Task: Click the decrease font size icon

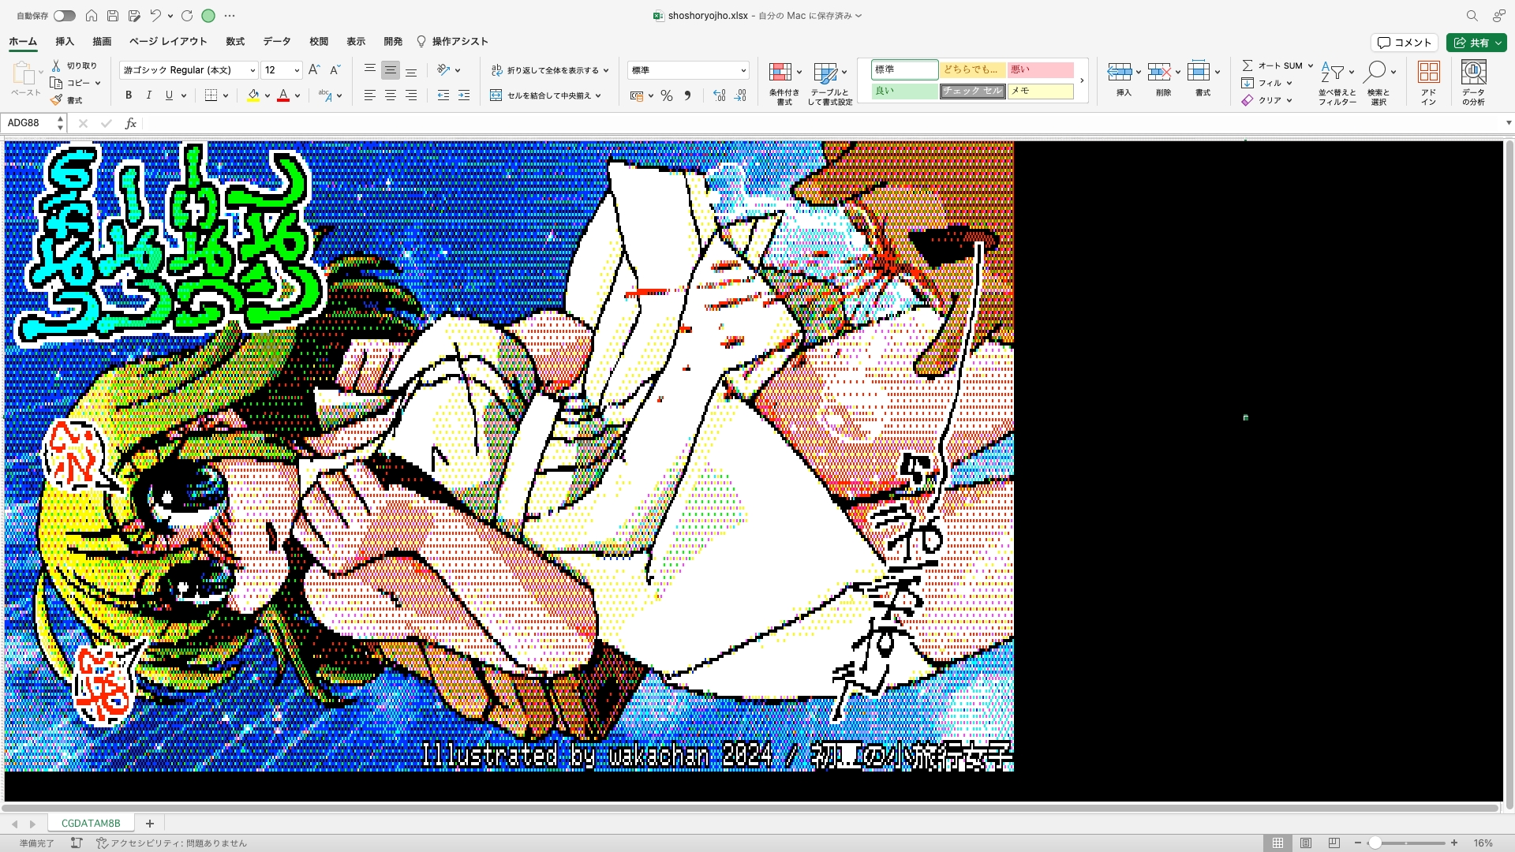Action: pyautogui.click(x=335, y=70)
